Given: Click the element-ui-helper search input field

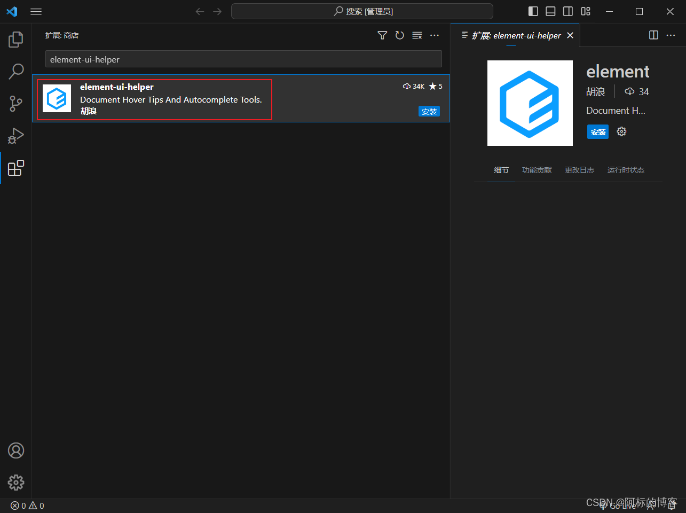Looking at the screenshot, I should [243, 59].
